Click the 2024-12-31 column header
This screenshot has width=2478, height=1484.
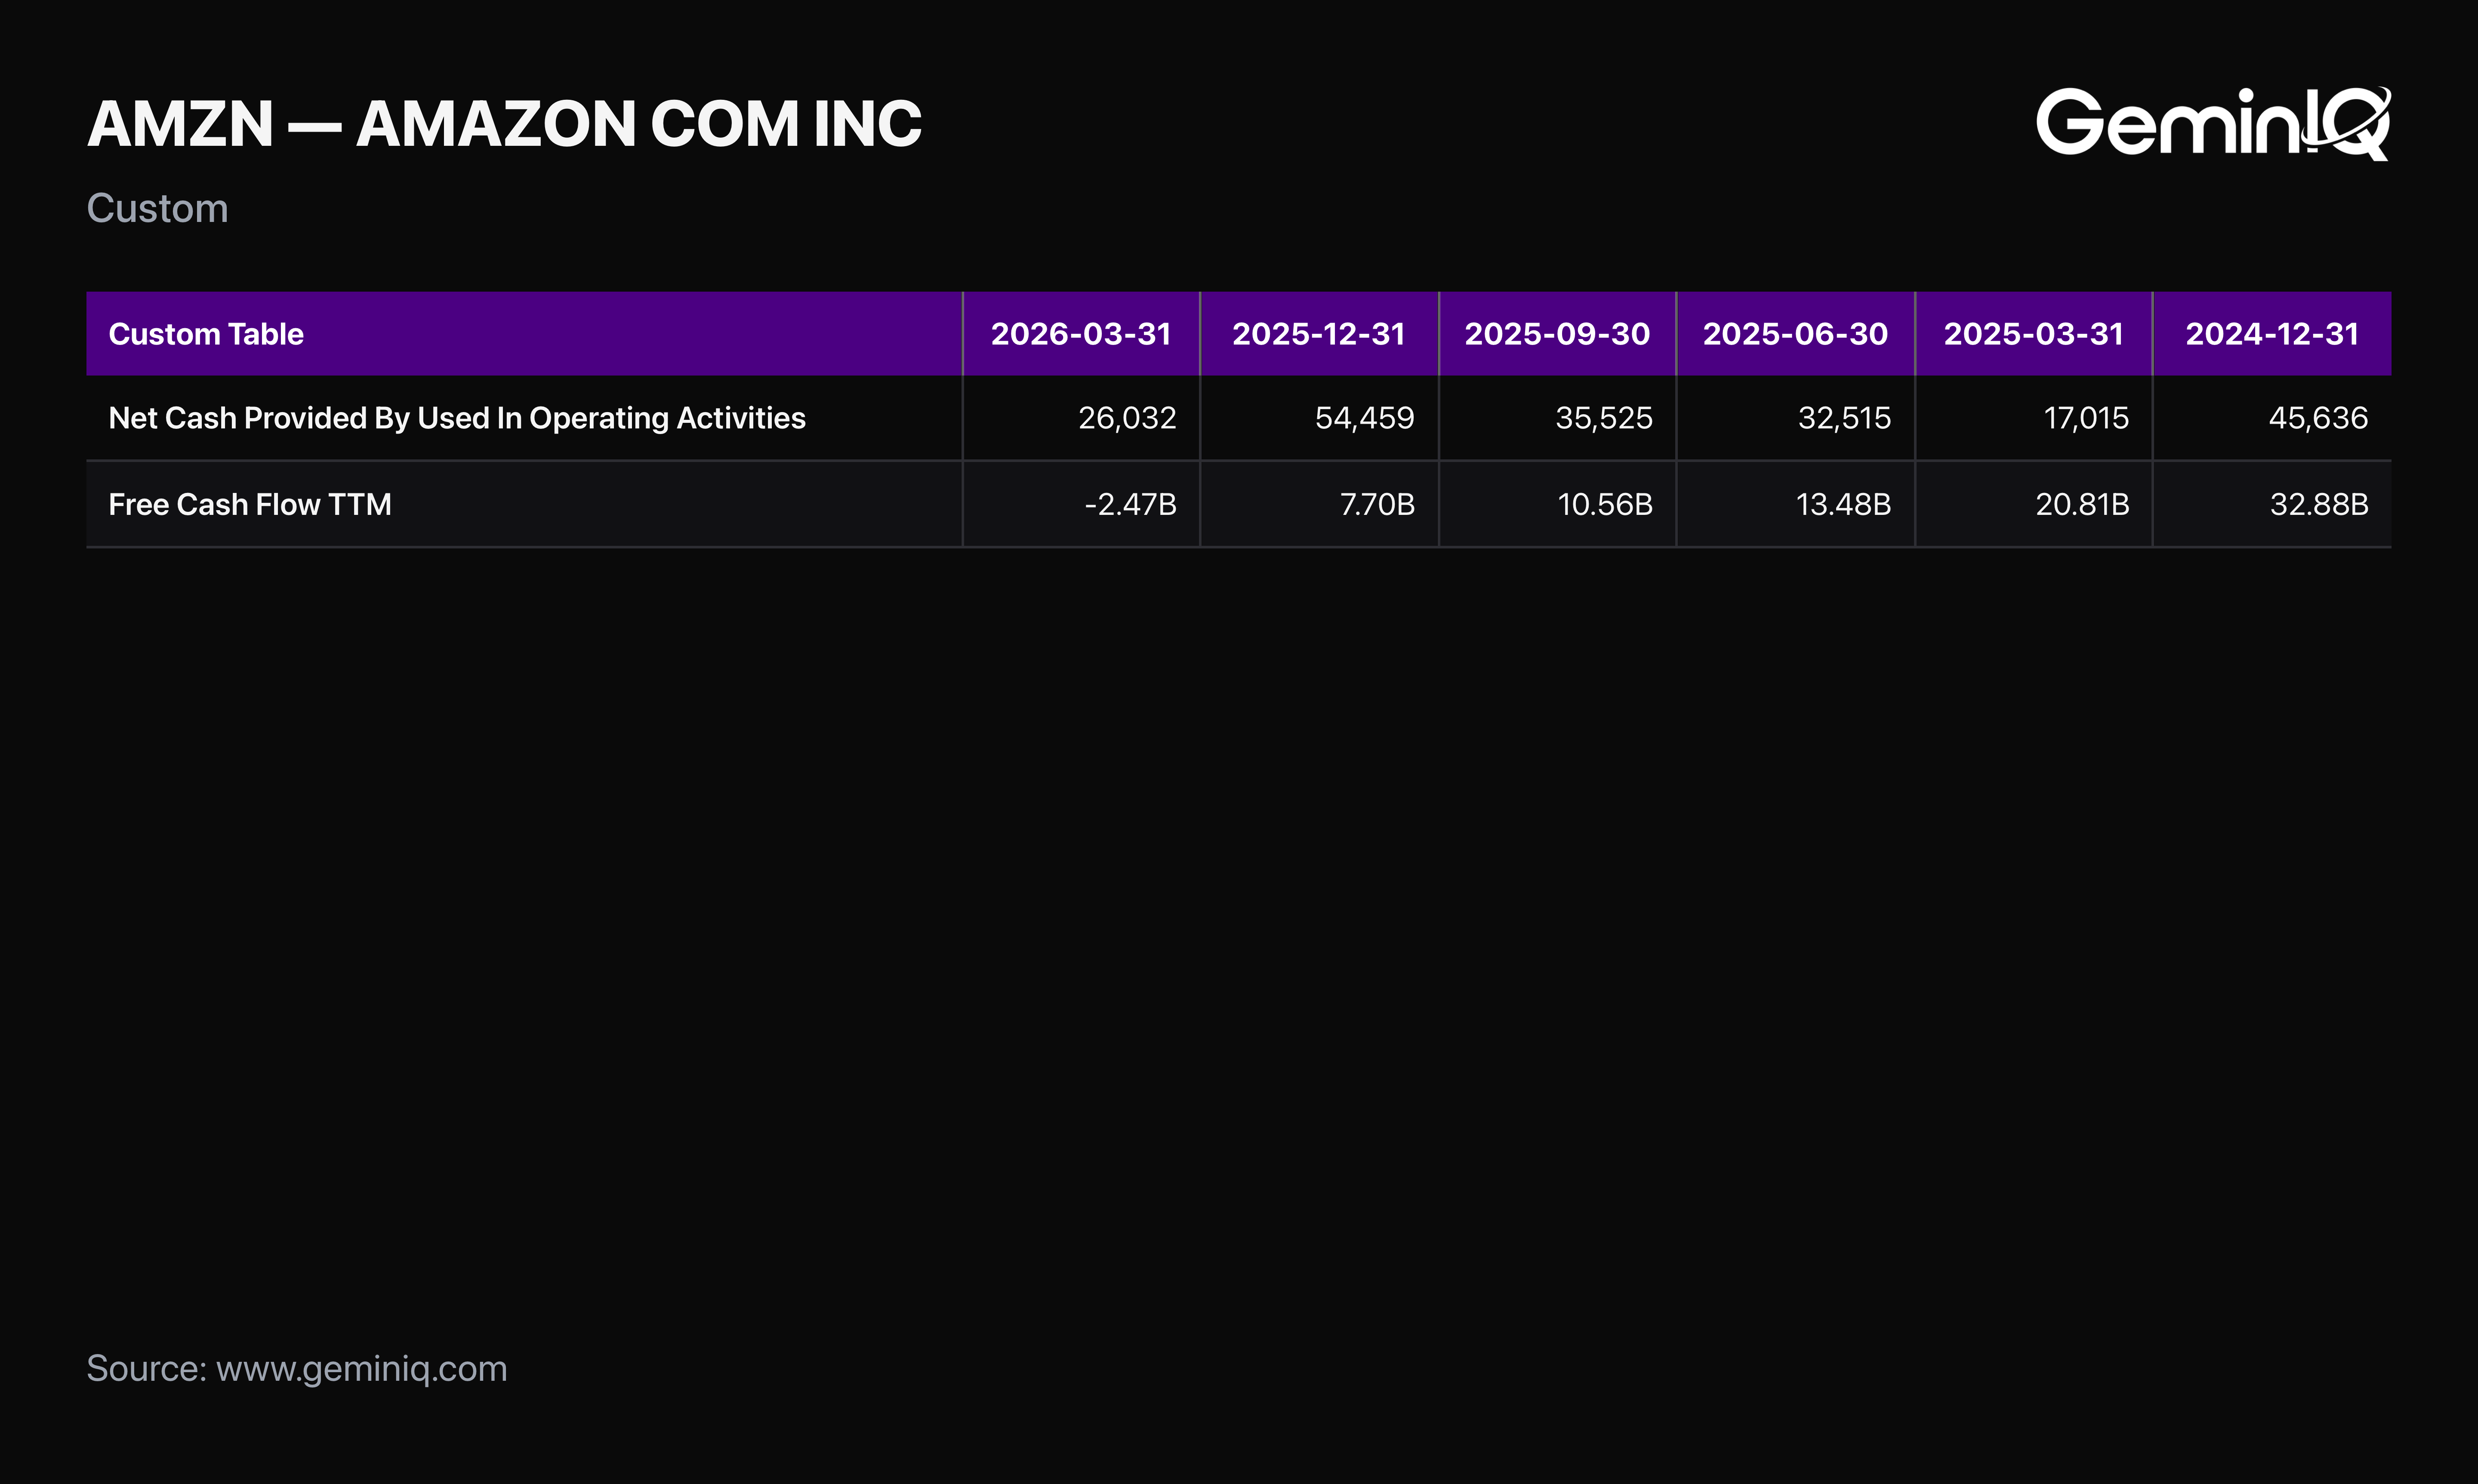[2272, 334]
